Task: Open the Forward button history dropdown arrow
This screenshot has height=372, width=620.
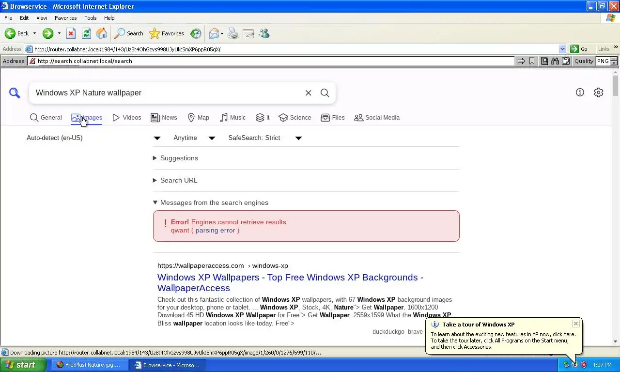Action: click(x=59, y=33)
